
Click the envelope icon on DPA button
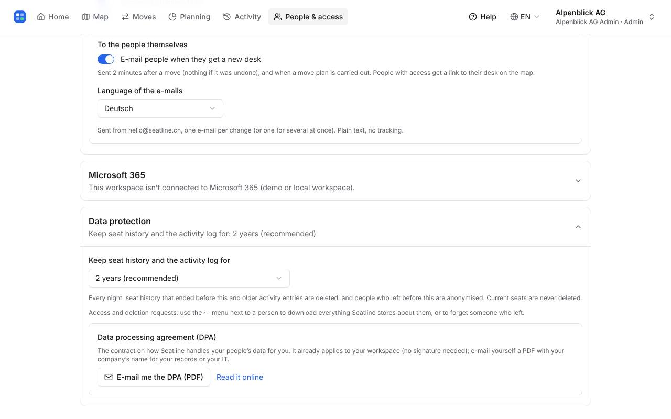[x=109, y=377]
